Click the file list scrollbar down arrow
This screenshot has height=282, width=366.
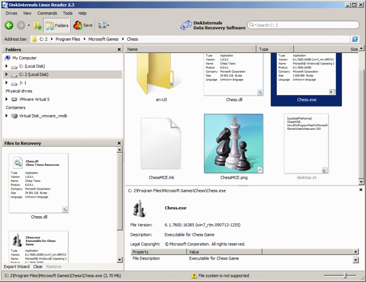361,182
